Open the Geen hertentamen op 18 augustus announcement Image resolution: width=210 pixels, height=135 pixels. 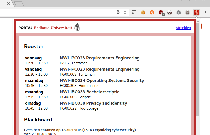click(80, 130)
